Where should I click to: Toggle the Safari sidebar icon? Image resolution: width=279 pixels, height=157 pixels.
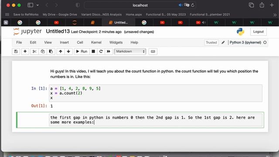(x=31, y=5)
